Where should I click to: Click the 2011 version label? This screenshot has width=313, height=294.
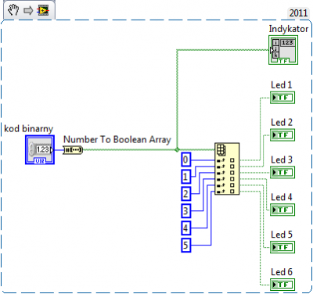click(x=298, y=13)
